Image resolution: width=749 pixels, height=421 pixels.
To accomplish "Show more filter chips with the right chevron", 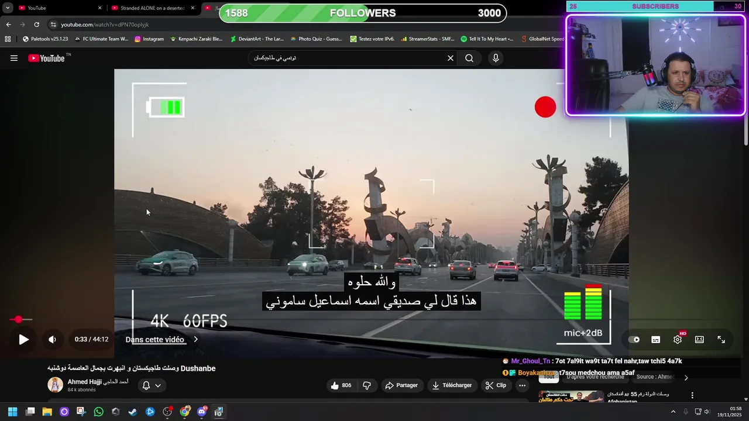I will click(686, 378).
